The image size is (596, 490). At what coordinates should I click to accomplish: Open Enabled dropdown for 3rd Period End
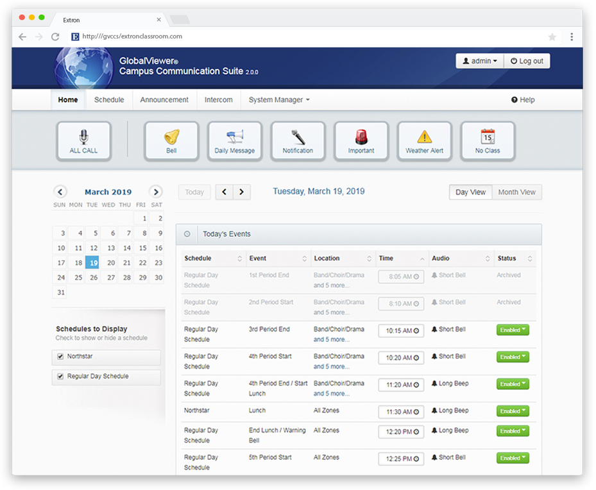(513, 330)
